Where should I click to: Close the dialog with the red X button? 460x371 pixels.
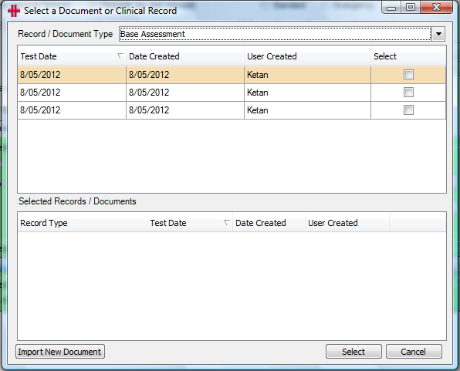(436, 8)
